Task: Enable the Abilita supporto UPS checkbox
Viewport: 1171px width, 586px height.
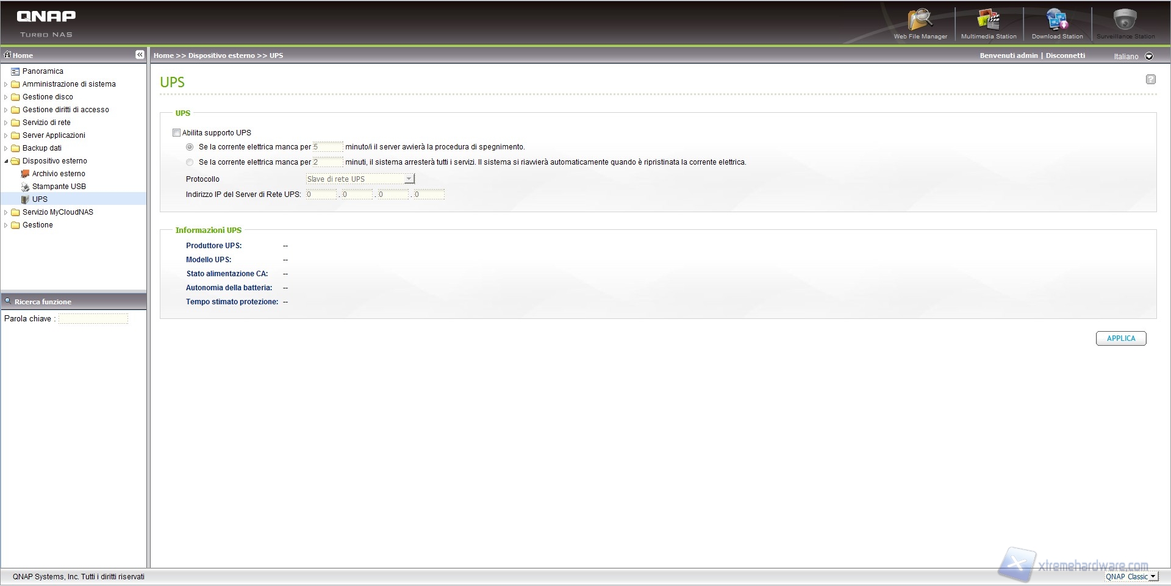Action: point(177,133)
